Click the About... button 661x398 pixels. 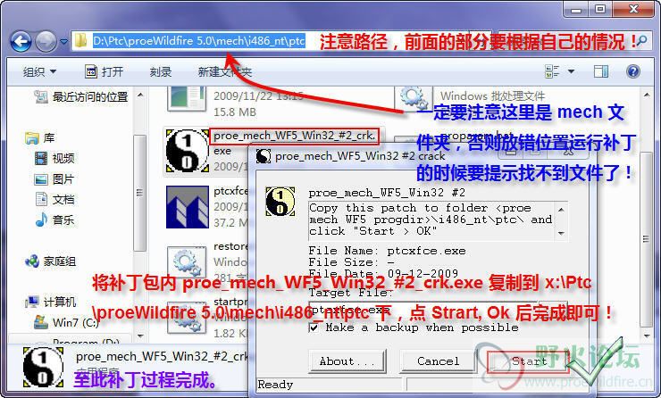pos(347,361)
